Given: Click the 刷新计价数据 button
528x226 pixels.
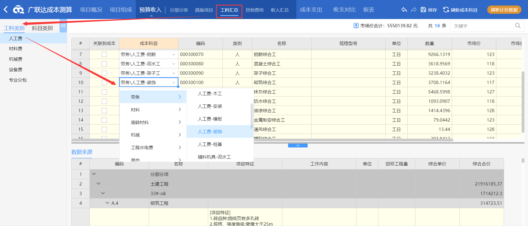Looking at the screenshot, I should (504, 10).
